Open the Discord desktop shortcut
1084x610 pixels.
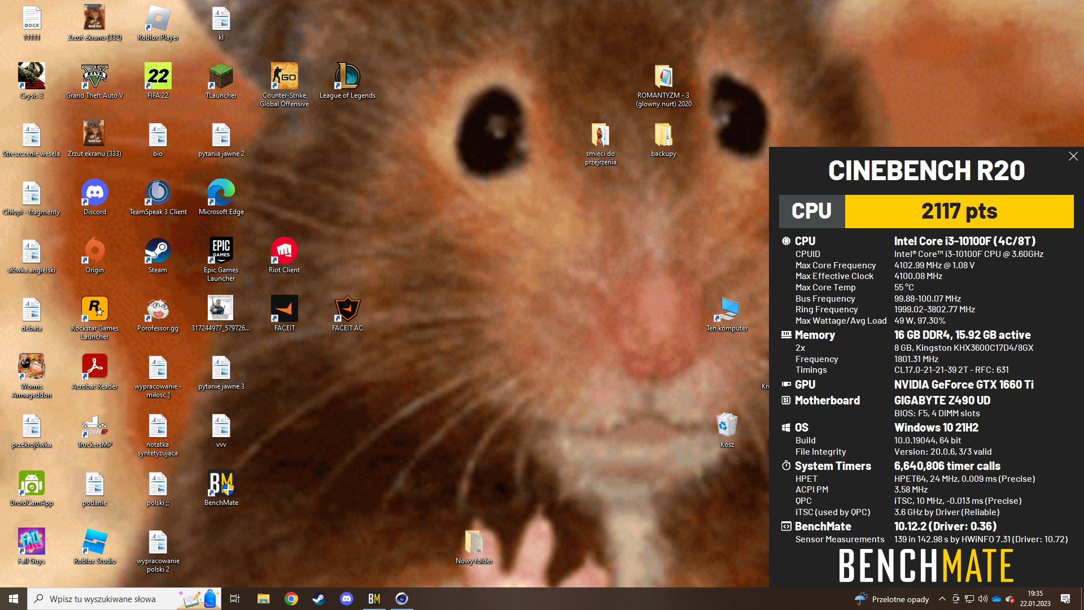click(94, 198)
